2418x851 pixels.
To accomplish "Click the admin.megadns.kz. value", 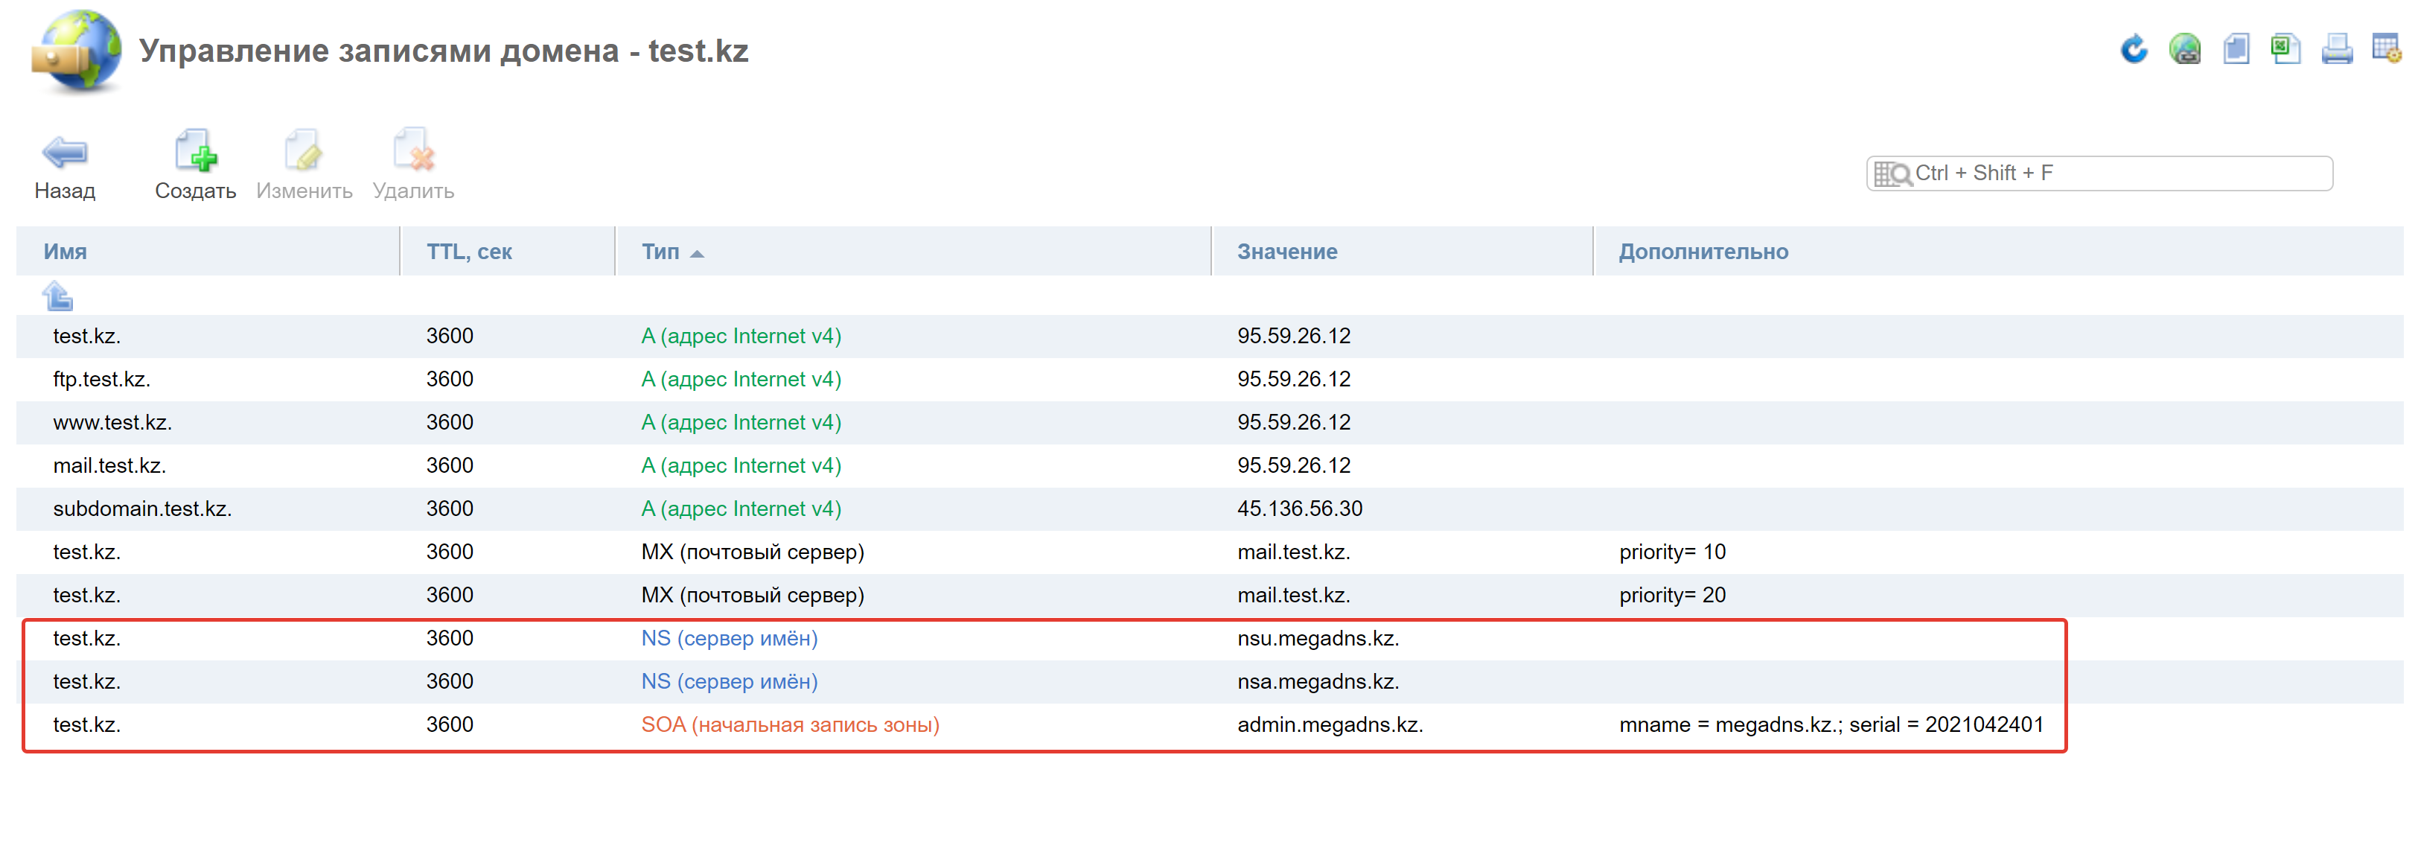I will (1329, 724).
